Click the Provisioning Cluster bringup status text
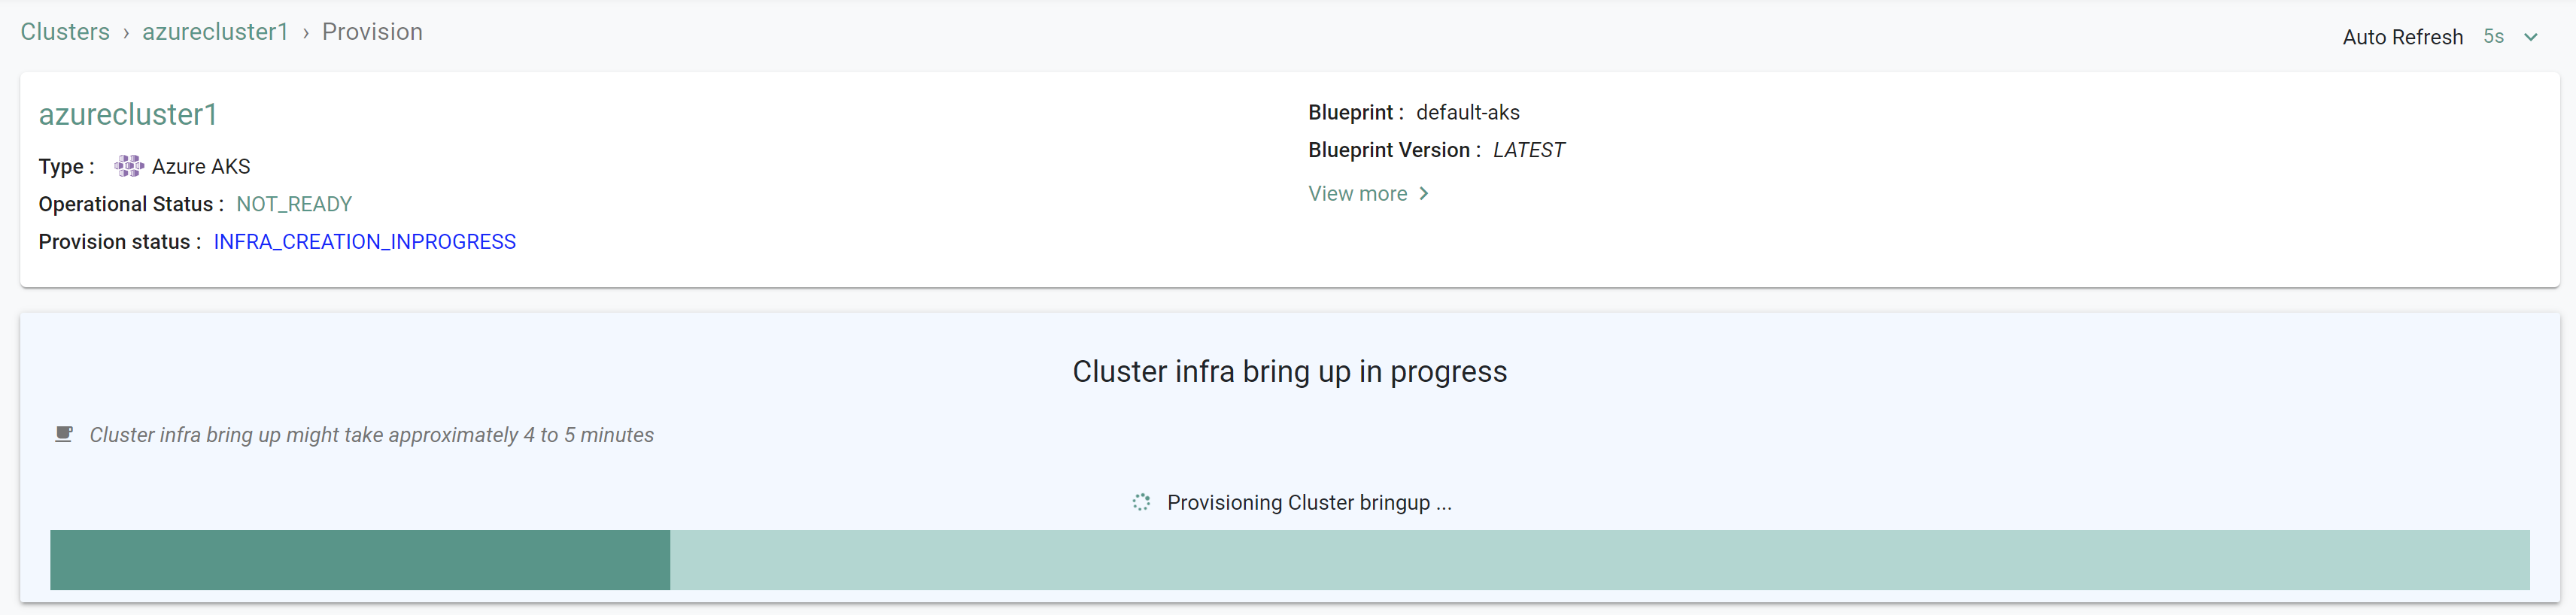Image resolution: width=2576 pixels, height=615 pixels. (1309, 502)
